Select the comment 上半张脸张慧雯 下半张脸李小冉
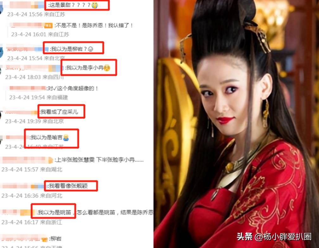Viewport: 319px width, 248px height. (99, 160)
